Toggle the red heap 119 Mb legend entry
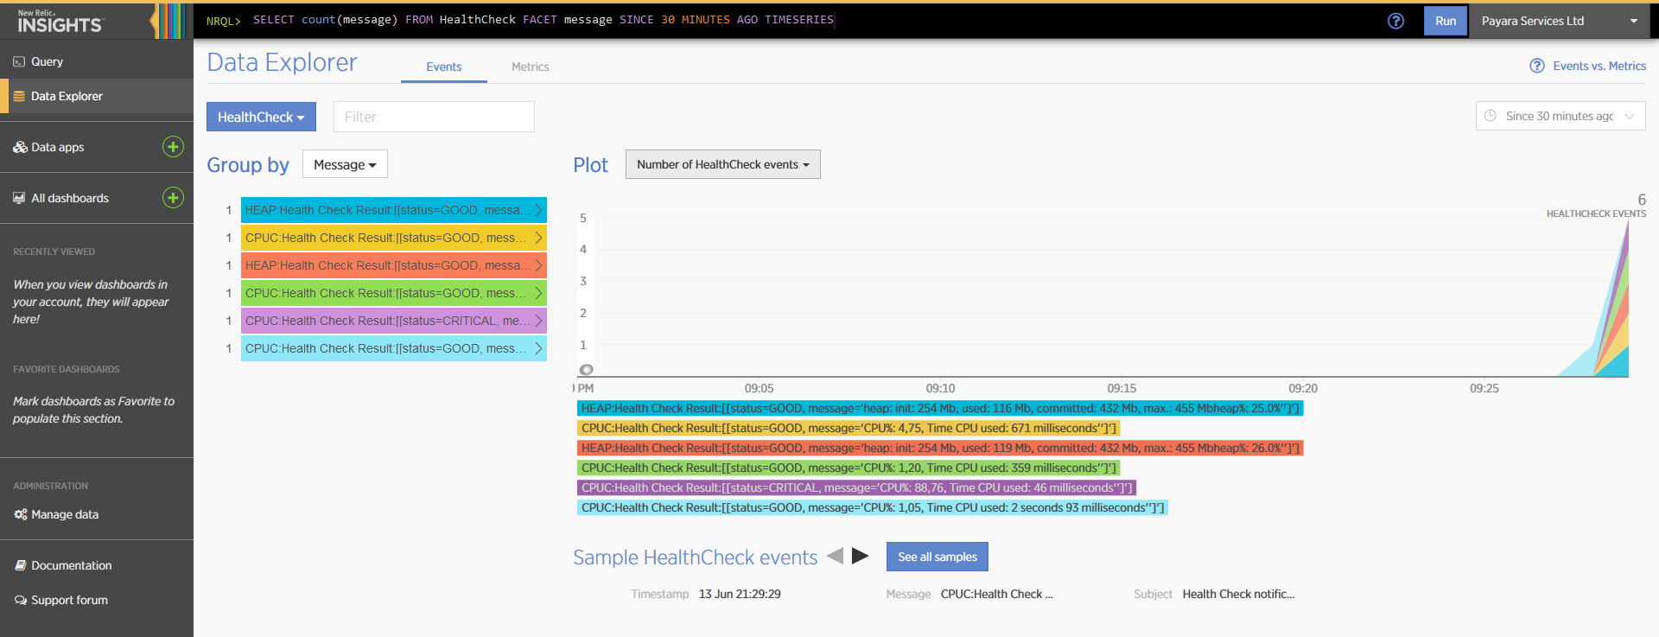1659x637 pixels. [939, 448]
